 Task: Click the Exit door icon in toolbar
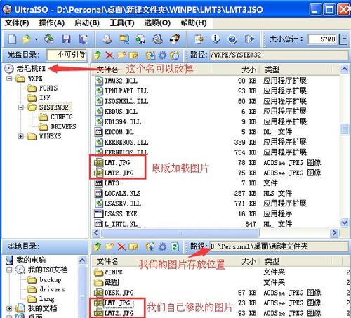249,39
